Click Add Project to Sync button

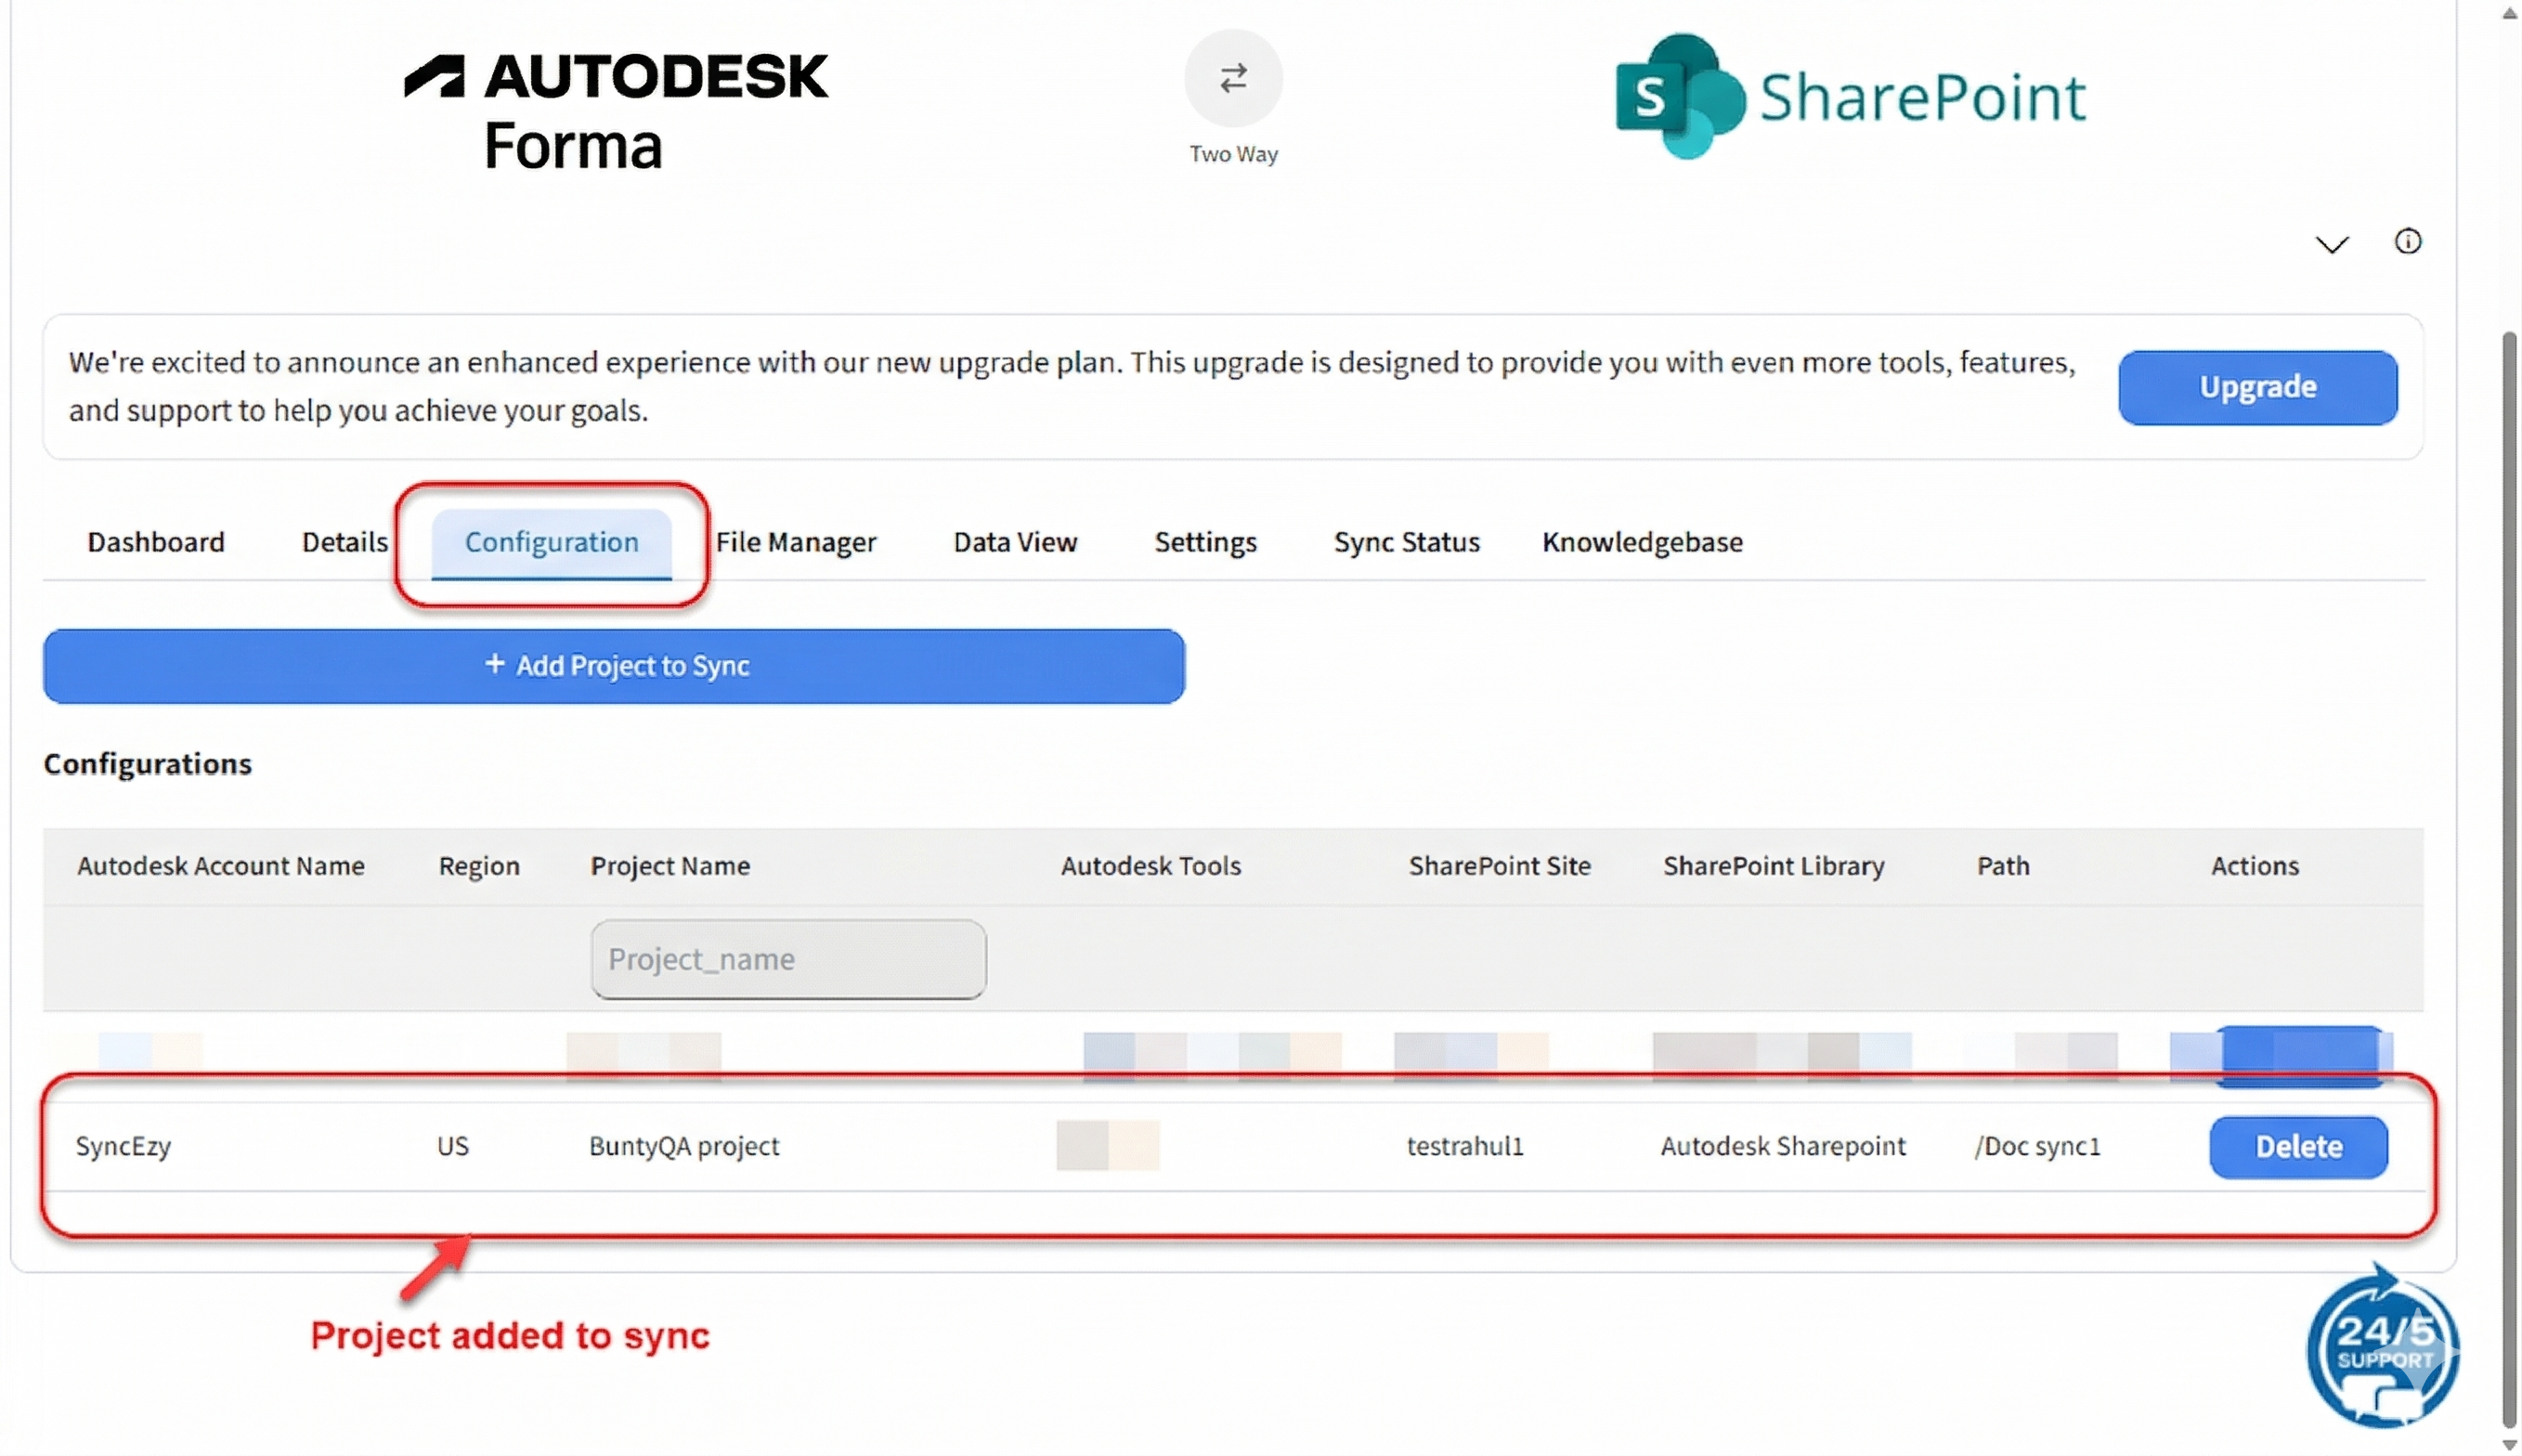613,666
